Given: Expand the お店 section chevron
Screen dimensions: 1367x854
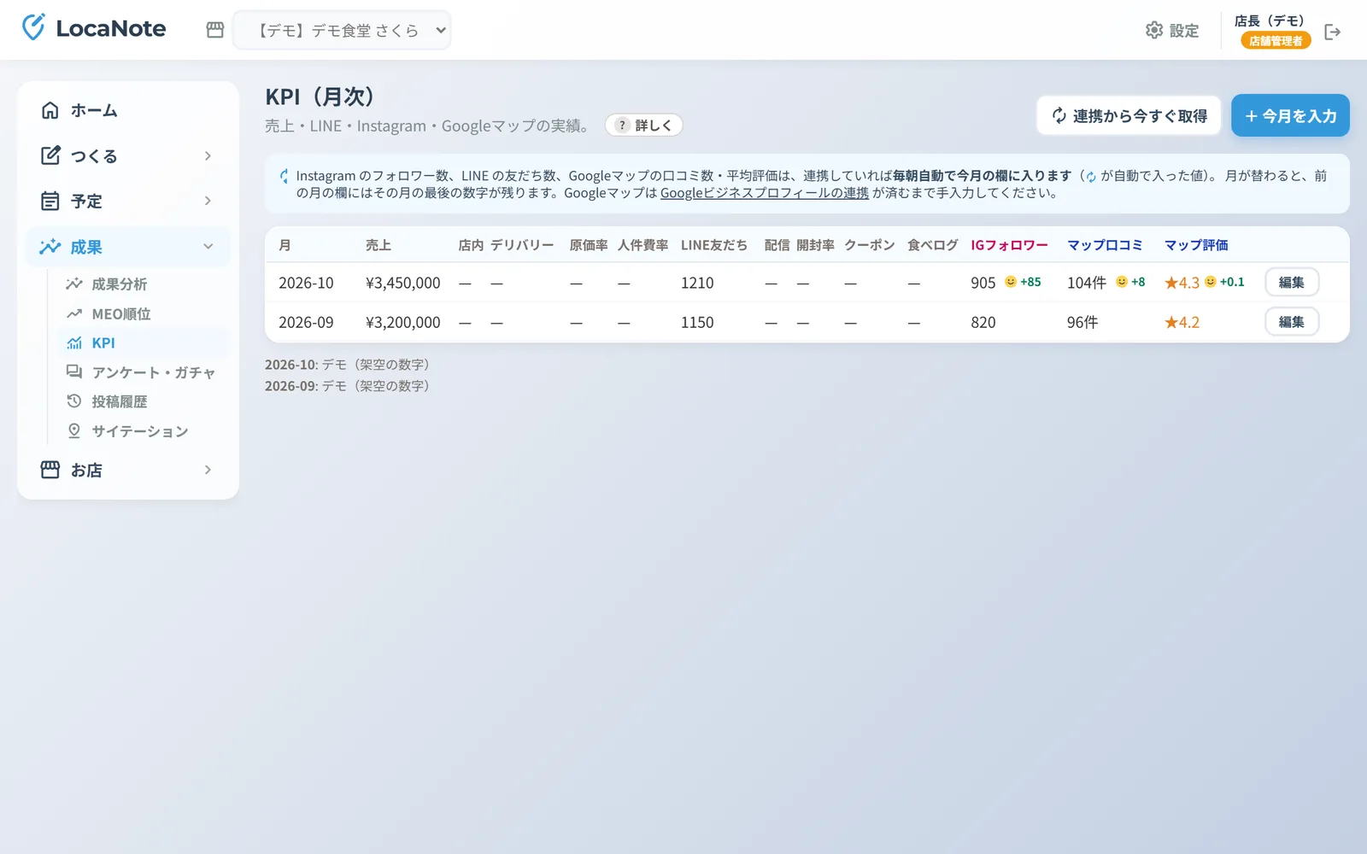Looking at the screenshot, I should 208,470.
